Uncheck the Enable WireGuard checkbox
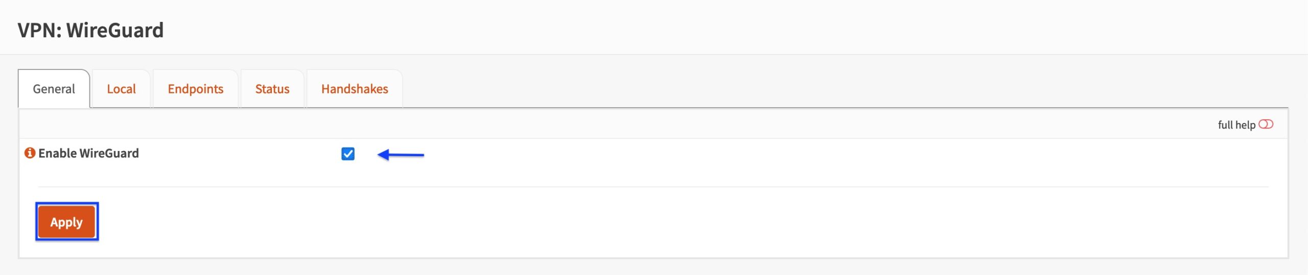This screenshot has height=275, width=1308. (x=348, y=154)
